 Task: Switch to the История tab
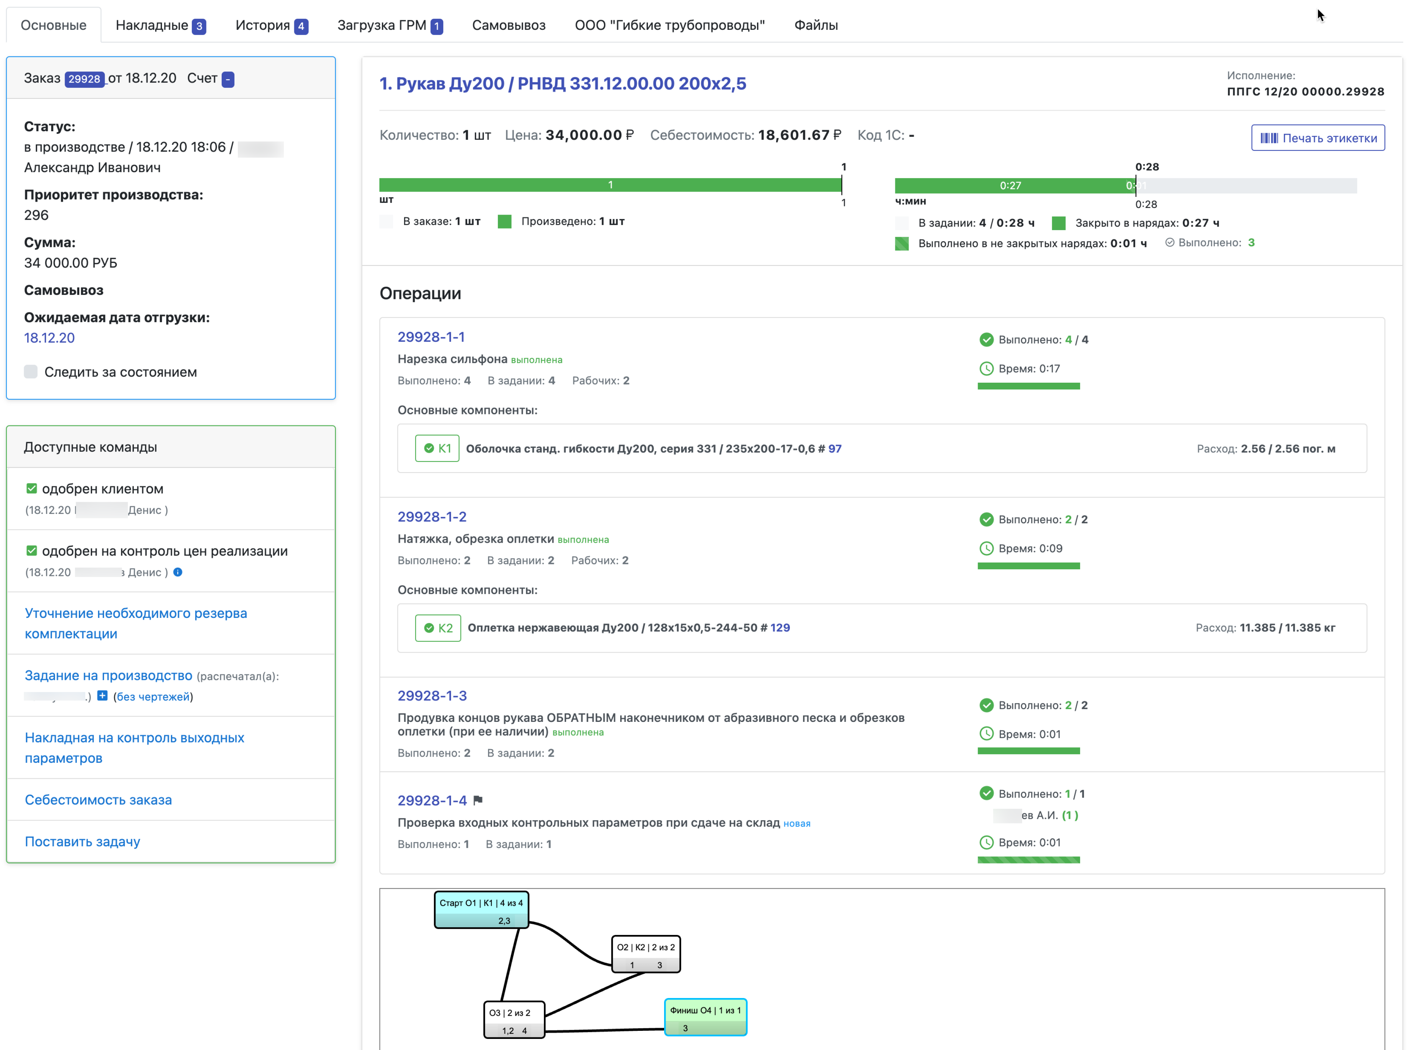click(271, 25)
